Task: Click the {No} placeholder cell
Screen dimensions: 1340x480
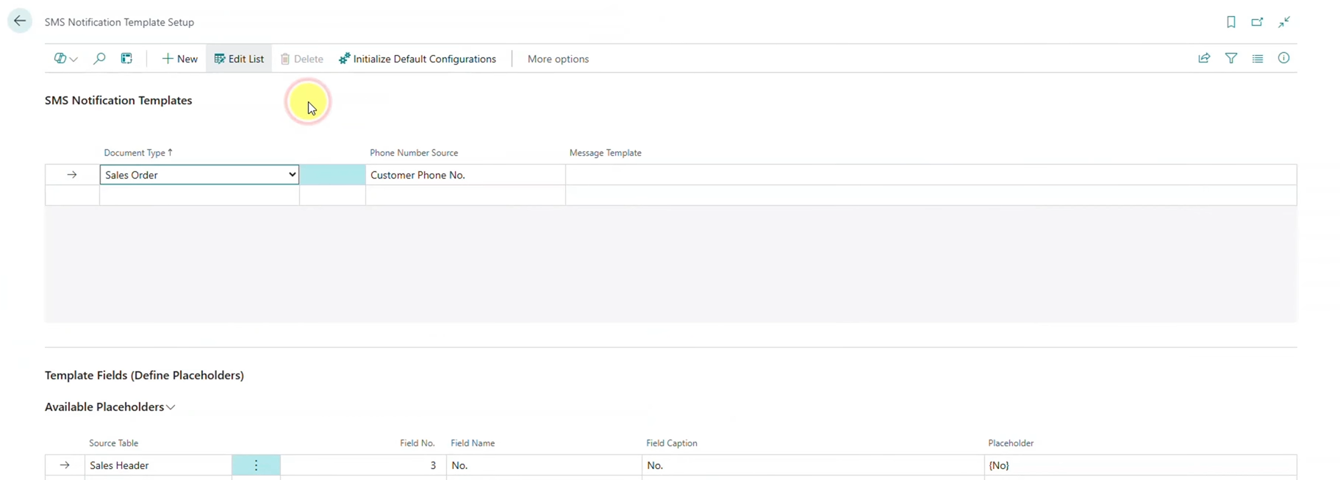Action: 1140,465
